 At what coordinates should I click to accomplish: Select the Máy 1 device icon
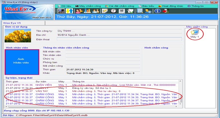[x=194, y=34]
